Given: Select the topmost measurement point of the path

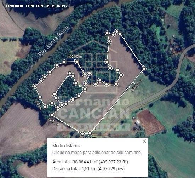Looking at the screenshot, I should tap(117, 31).
